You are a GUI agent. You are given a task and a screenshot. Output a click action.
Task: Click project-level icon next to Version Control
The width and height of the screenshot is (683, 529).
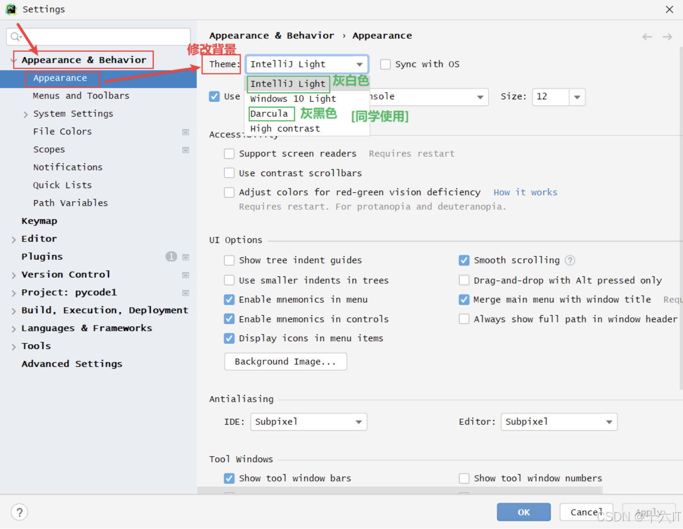click(185, 275)
